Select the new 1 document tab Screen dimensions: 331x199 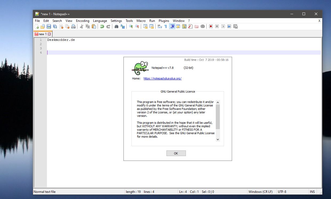click(43, 34)
